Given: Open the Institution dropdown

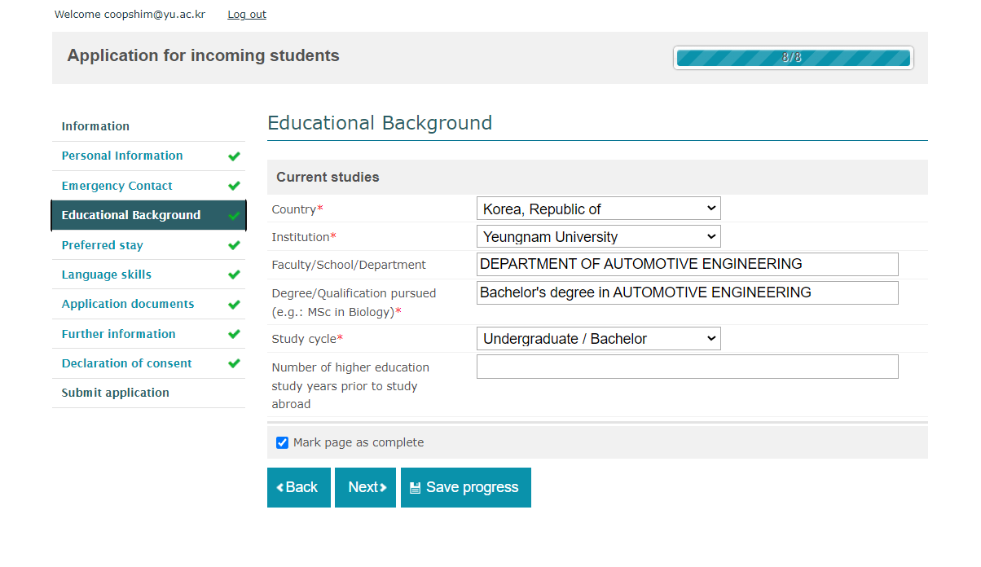Looking at the screenshot, I should [598, 236].
